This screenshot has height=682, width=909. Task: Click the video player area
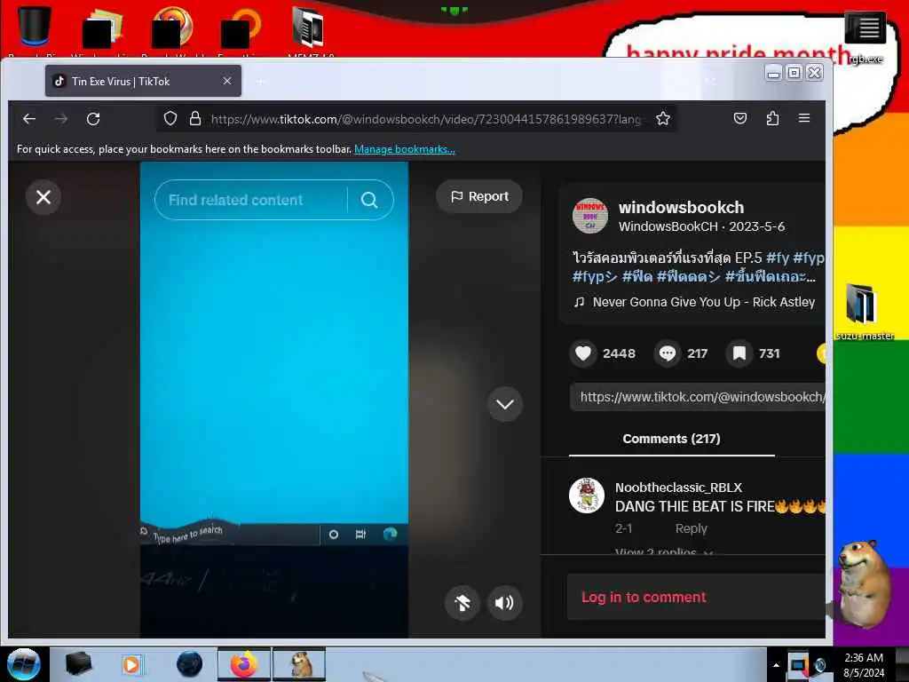273,400
